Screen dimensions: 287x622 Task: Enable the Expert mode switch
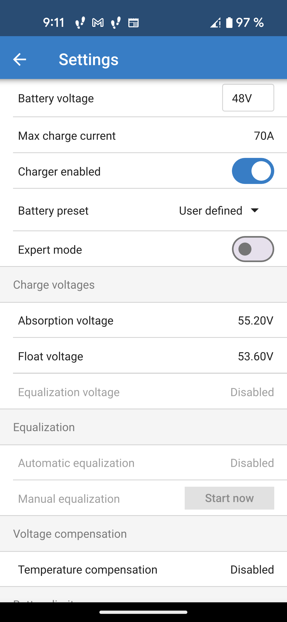tap(253, 249)
